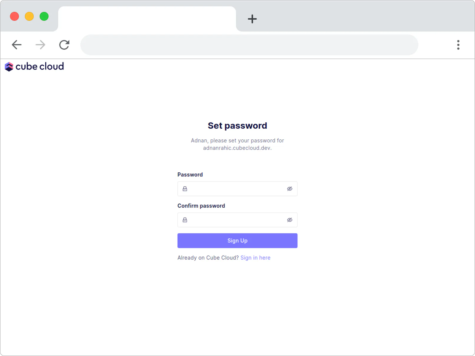
Task: Toggle visibility of the Password field
Action: pos(290,189)
